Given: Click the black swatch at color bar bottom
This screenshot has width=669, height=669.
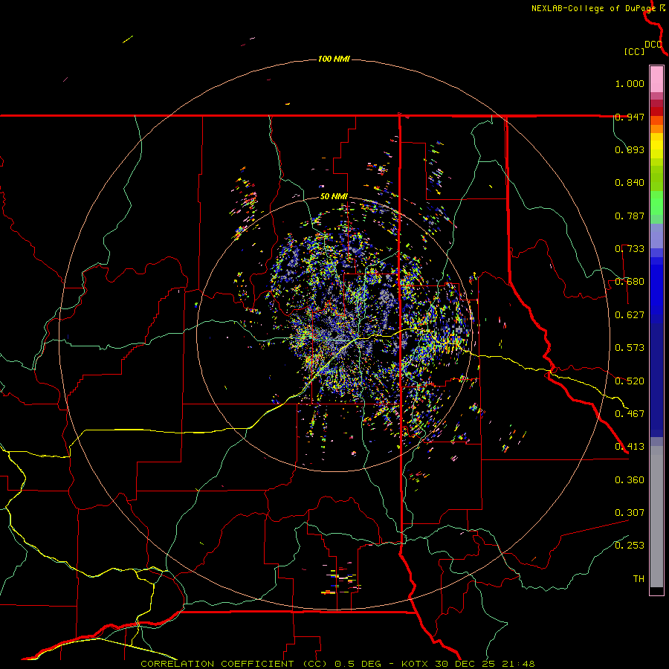Looking at the screenshot, I should point(656,591).
